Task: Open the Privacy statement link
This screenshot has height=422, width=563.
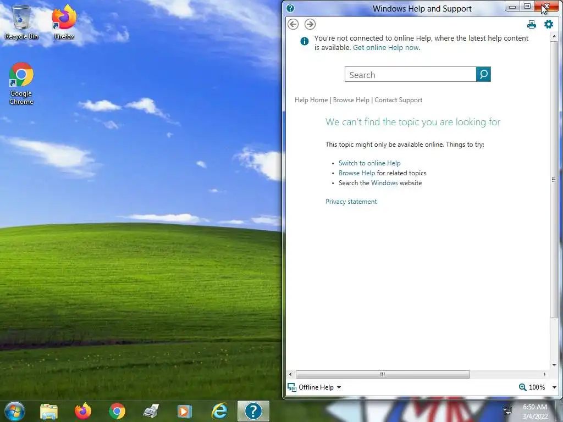Action: click(x=351, y=202)
